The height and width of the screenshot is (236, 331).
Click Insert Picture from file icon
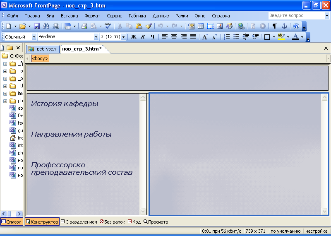pos(219,26)
